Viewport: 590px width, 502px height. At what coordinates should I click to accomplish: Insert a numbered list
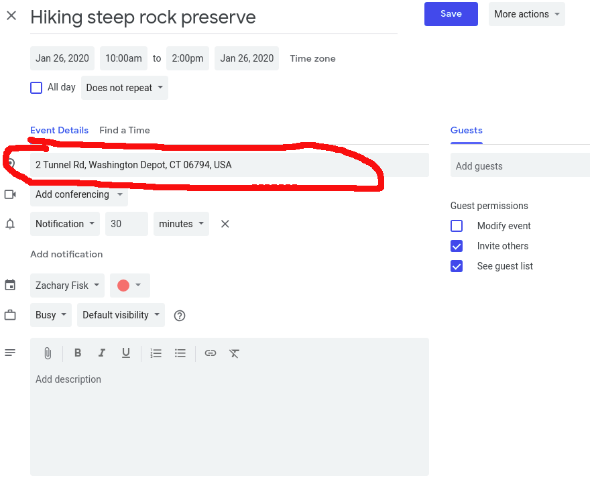pos(156,353)
